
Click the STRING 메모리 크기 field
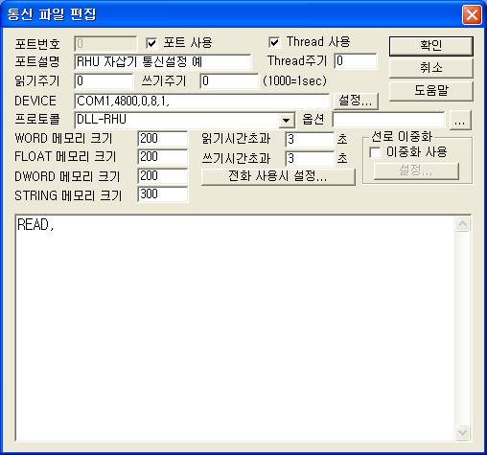[x=163, y=194]
